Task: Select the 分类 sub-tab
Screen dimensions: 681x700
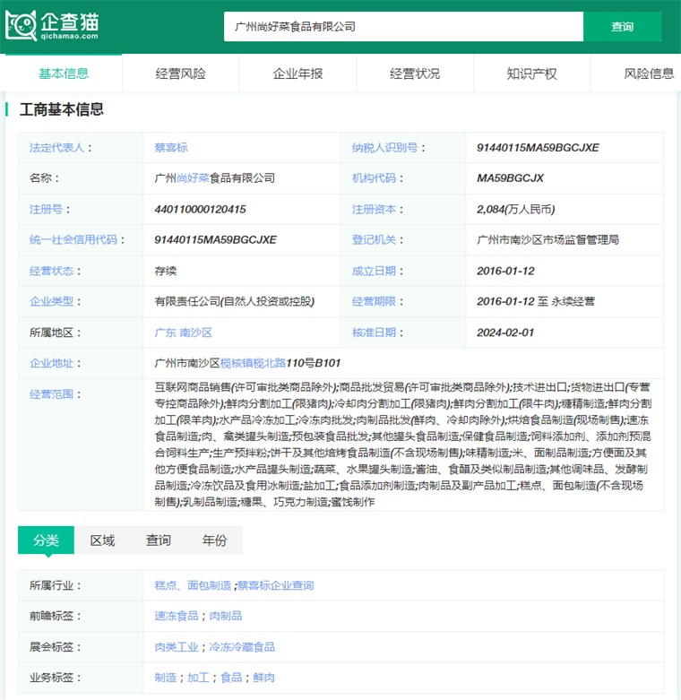Action: 46,540
